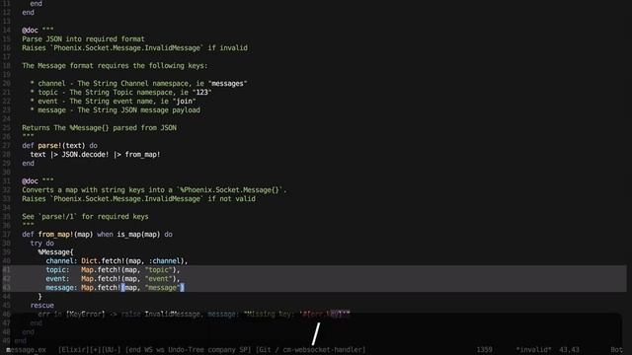632x355 pixels.
Task: Click the "messages" example string in docs
Action: [x=228, y=83]
